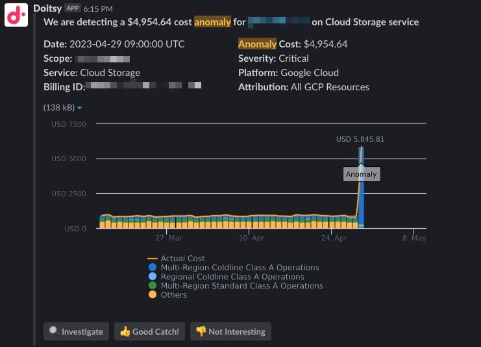This screenshot has width=481, height=347.
Task: Click the Others legend dot
Action: (153, 295)
